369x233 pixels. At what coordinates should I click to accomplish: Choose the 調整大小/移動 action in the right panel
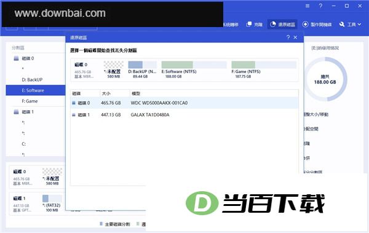pyautogui.click(x=315, y=114)
